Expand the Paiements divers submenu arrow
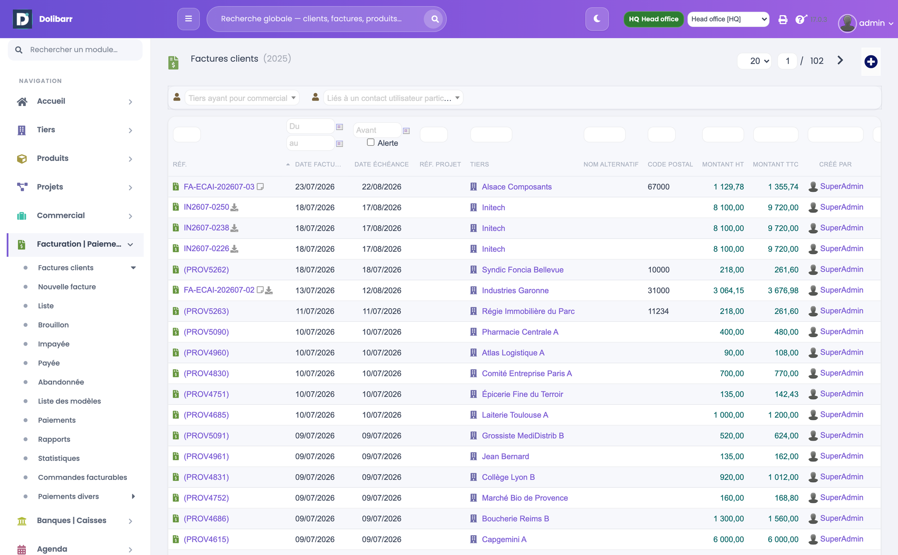This screenshot has height=555, width=898. click(133, 496)
